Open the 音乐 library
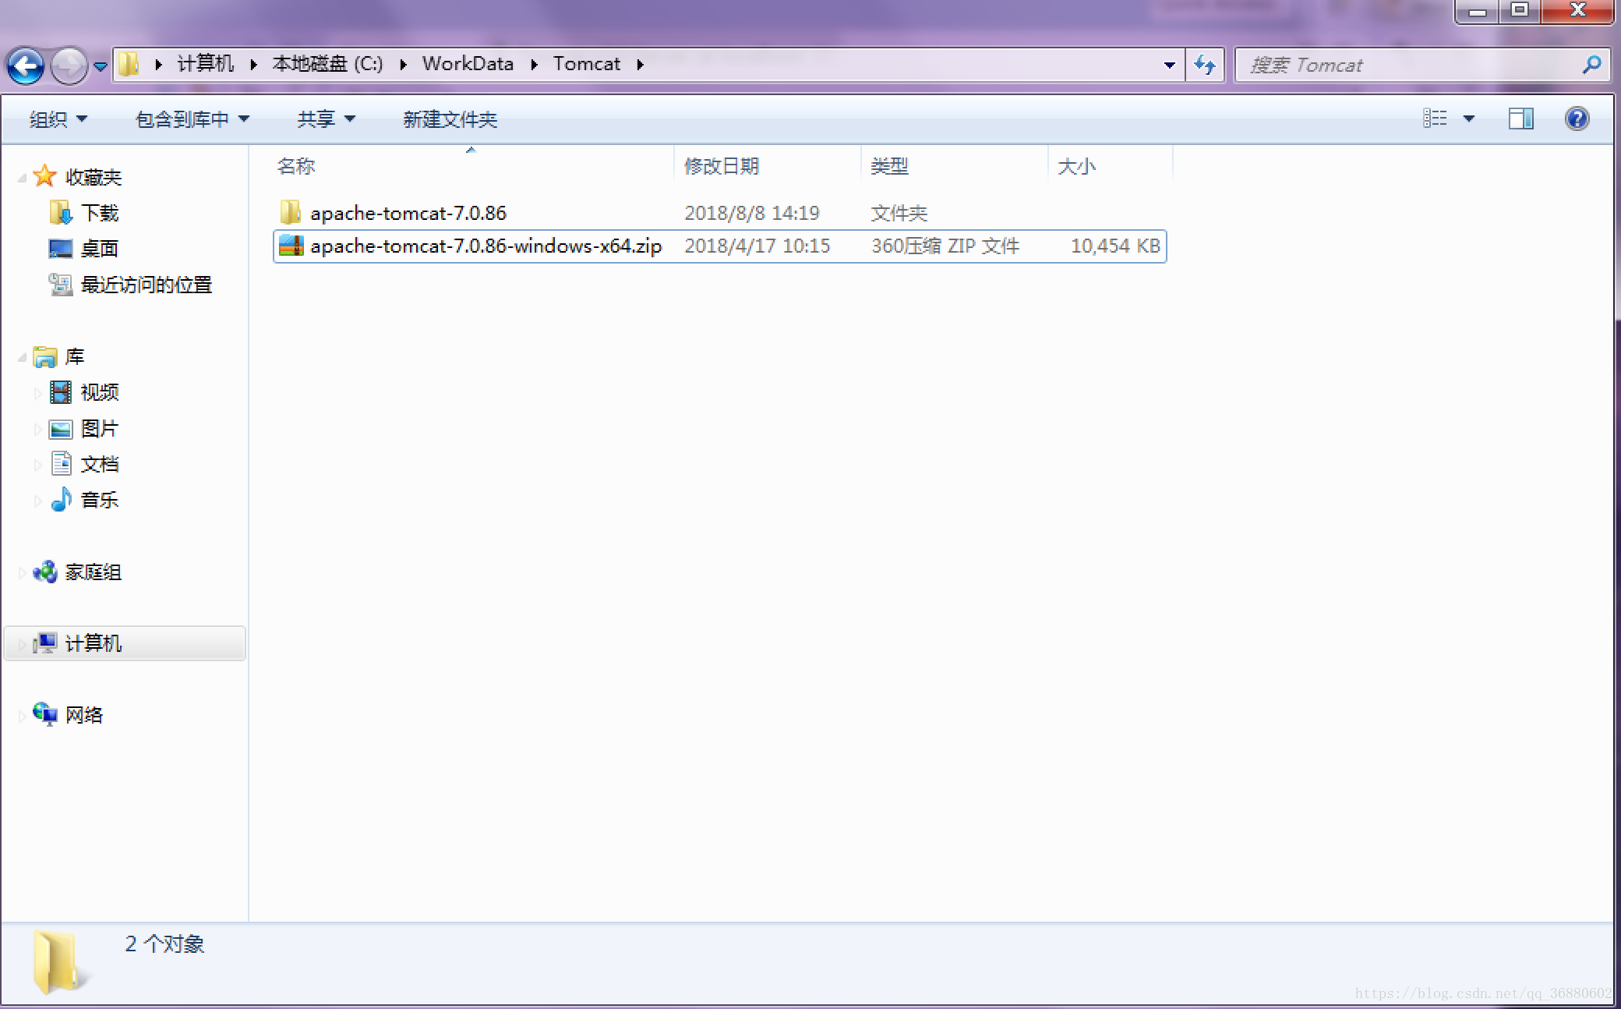The image size is (1621, 1009). point(100,500)
